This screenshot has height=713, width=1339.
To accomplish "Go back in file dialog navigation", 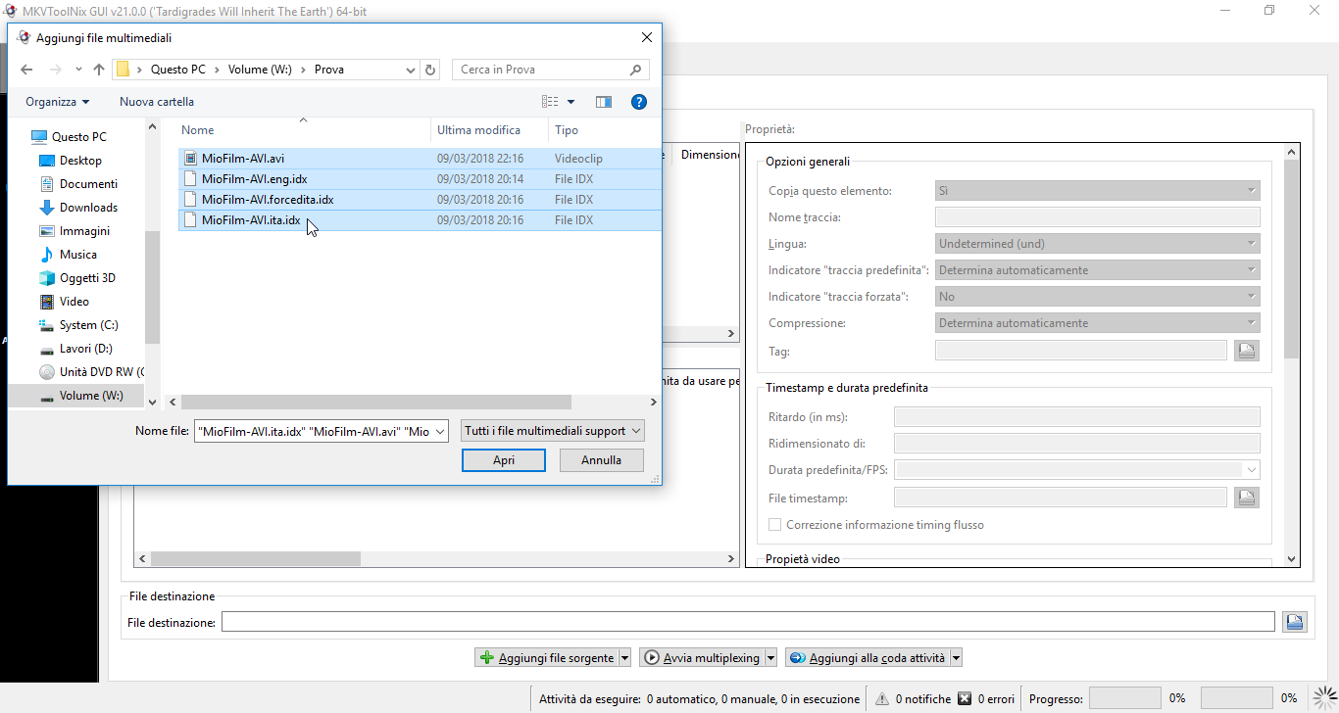I will 26,70.
